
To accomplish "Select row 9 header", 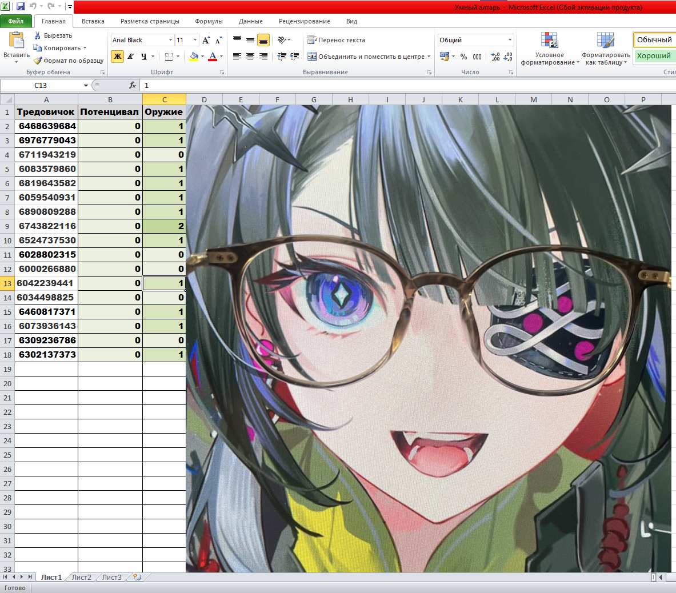I will click(7, 226).
